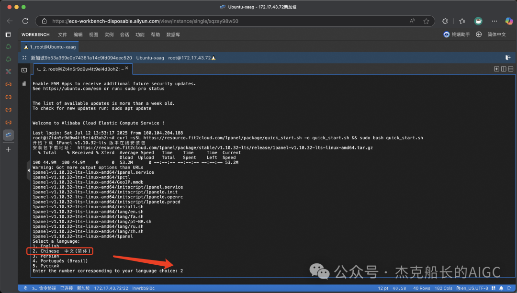Close the root@iZt4n5r9d9w4tt9ei4d3ohZ terminal tab

pyautogui.click(x=126, y=68)
